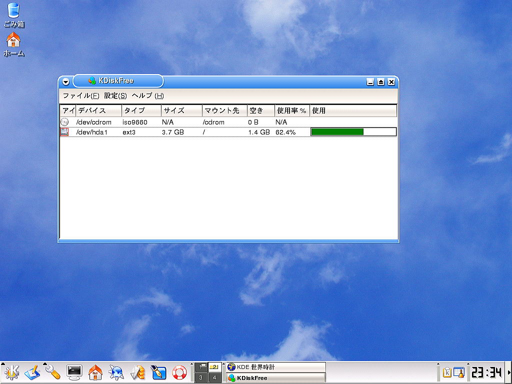Select the /dev/cdrom device entry

point(93,122)
